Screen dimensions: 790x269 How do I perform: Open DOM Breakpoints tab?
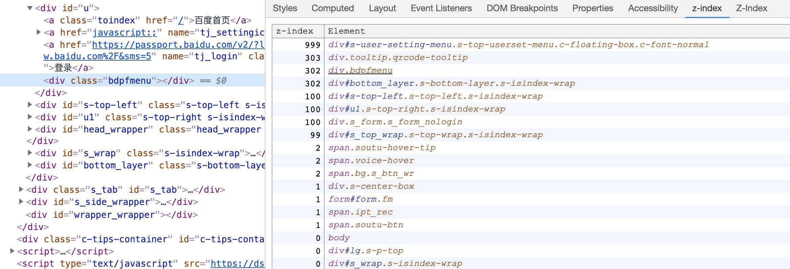click(x=522, y=8)
